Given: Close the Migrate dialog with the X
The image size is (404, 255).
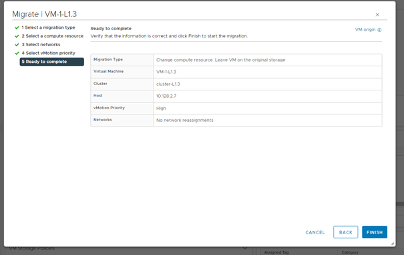Looking at the screenshot, I should 377,15.
